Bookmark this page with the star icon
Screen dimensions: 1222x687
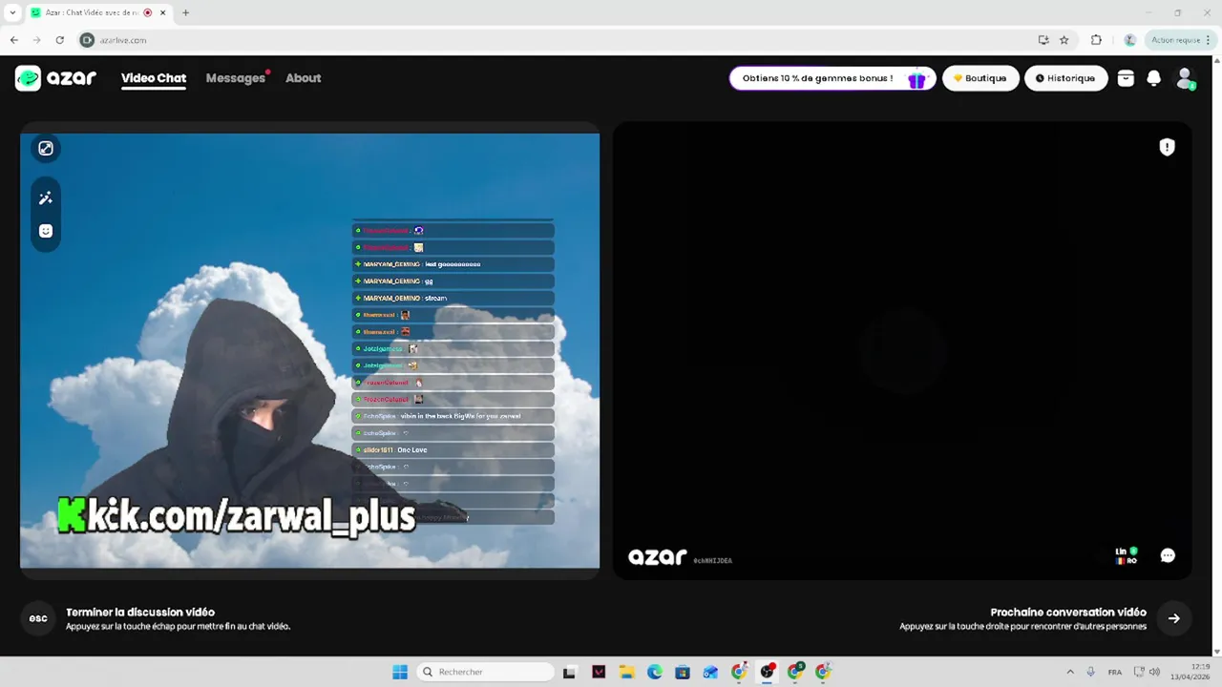(x=1064, y=40)
